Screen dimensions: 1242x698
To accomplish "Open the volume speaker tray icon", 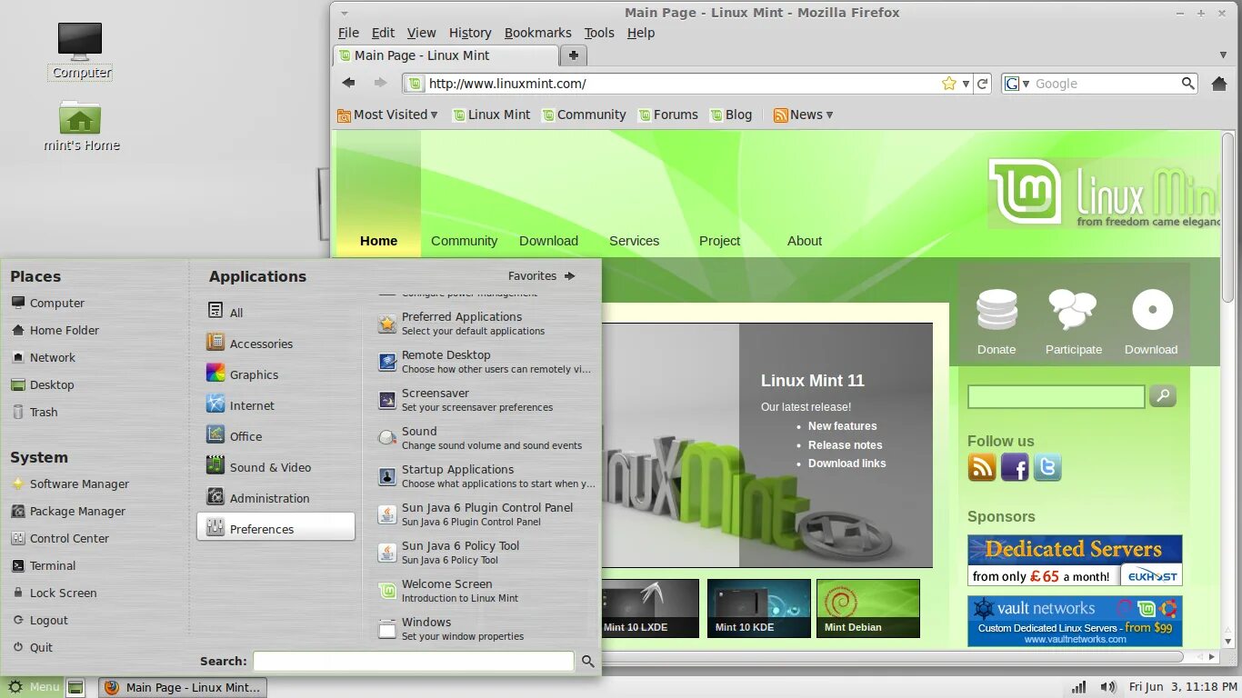I will click(x=1107, y=687).
